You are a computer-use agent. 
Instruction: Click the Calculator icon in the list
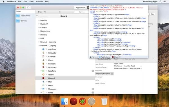click(x=43, y=53)
